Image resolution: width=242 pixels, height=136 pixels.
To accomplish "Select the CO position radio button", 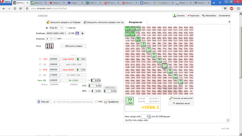I will coord(40,65).
